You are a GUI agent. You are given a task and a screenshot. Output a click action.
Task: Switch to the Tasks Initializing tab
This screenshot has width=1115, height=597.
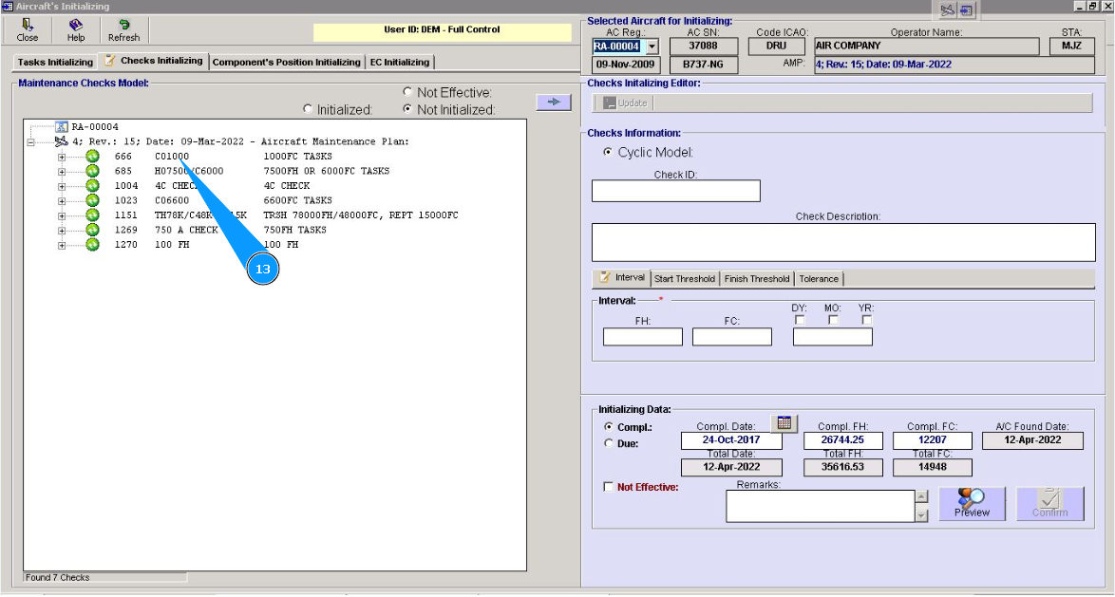tap(55, 63)
